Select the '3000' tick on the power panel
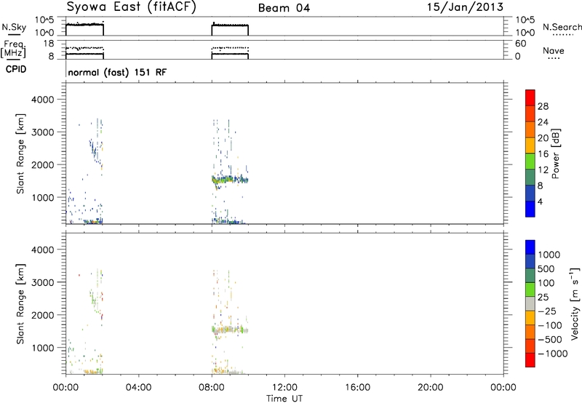Screen dimensions: 582x403 point(42,132)
